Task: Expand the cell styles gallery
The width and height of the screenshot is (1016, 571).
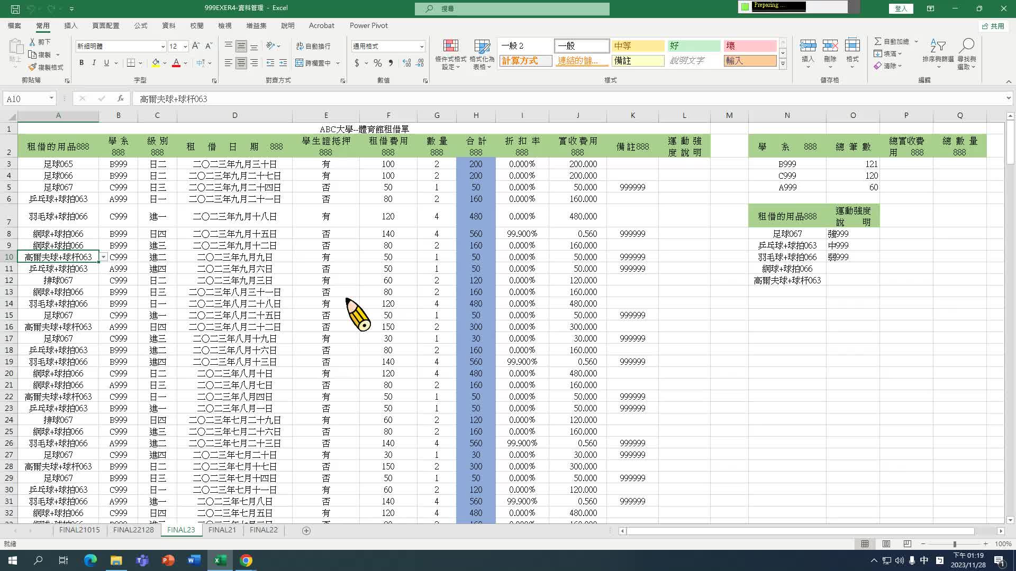Action: [783, 64]
